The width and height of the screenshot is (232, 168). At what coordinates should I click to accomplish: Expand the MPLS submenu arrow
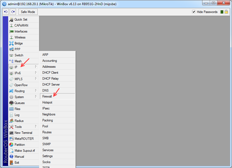[x=36, y=79]
